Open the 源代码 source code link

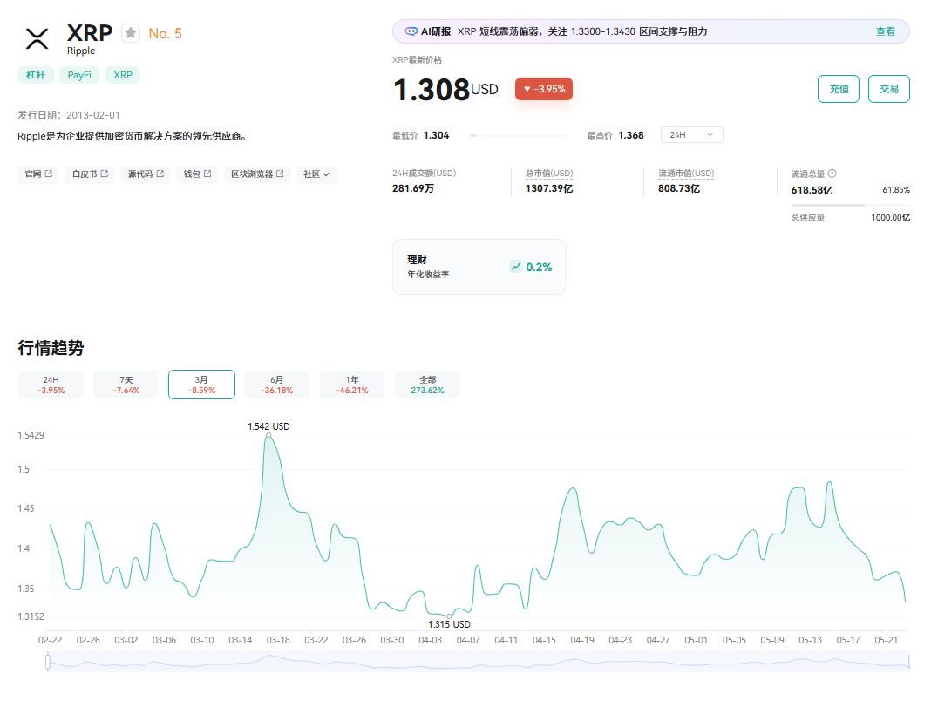point(146,174)
